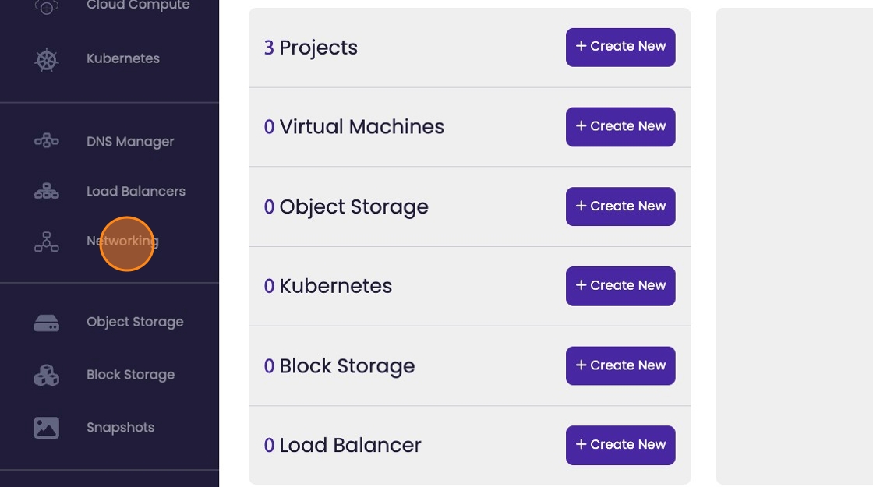Viewport: 873px width, 487px height.
Task: Click the DNS Manager sidebar icon
Action: click(47, 141)
